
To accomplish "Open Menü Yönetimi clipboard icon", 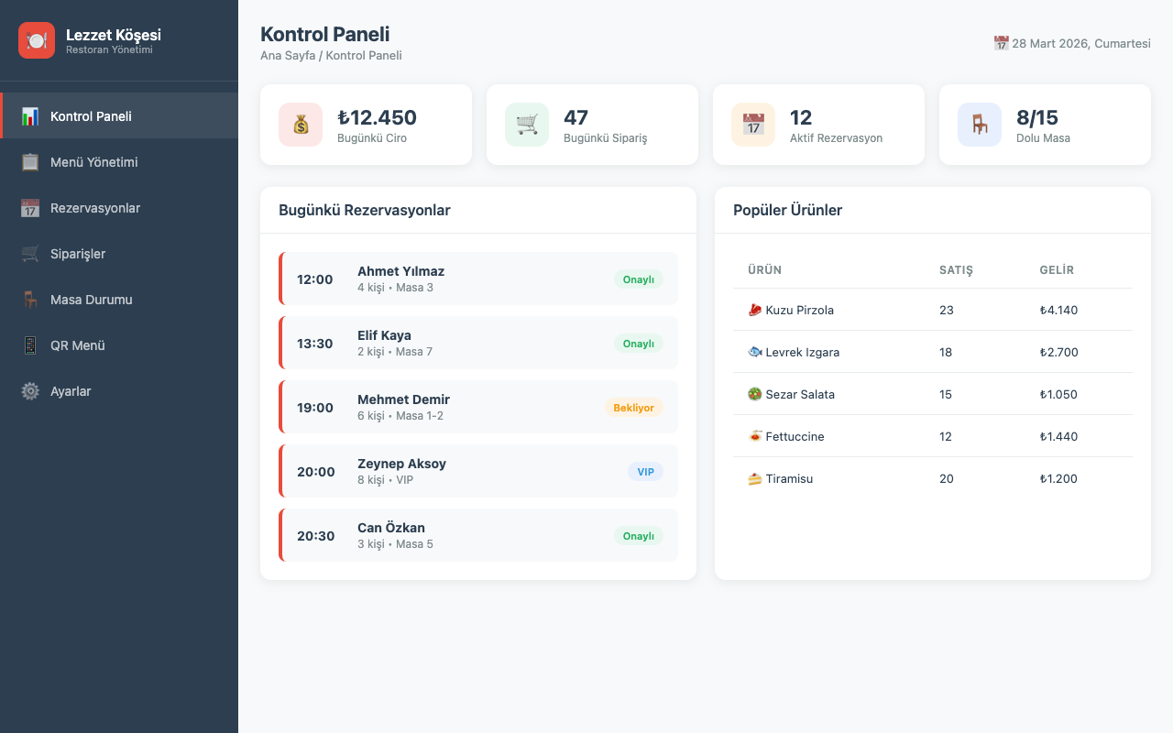I will coord(30,162).
